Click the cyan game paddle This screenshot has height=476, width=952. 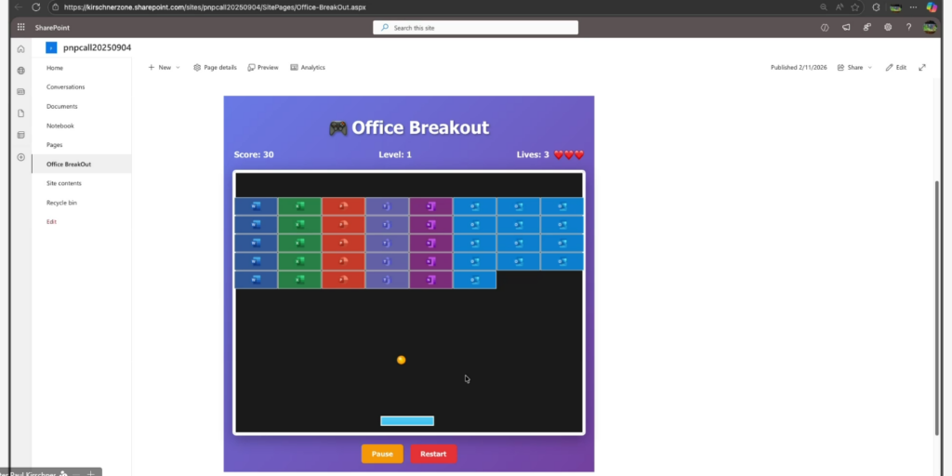[x=407, y=421]
